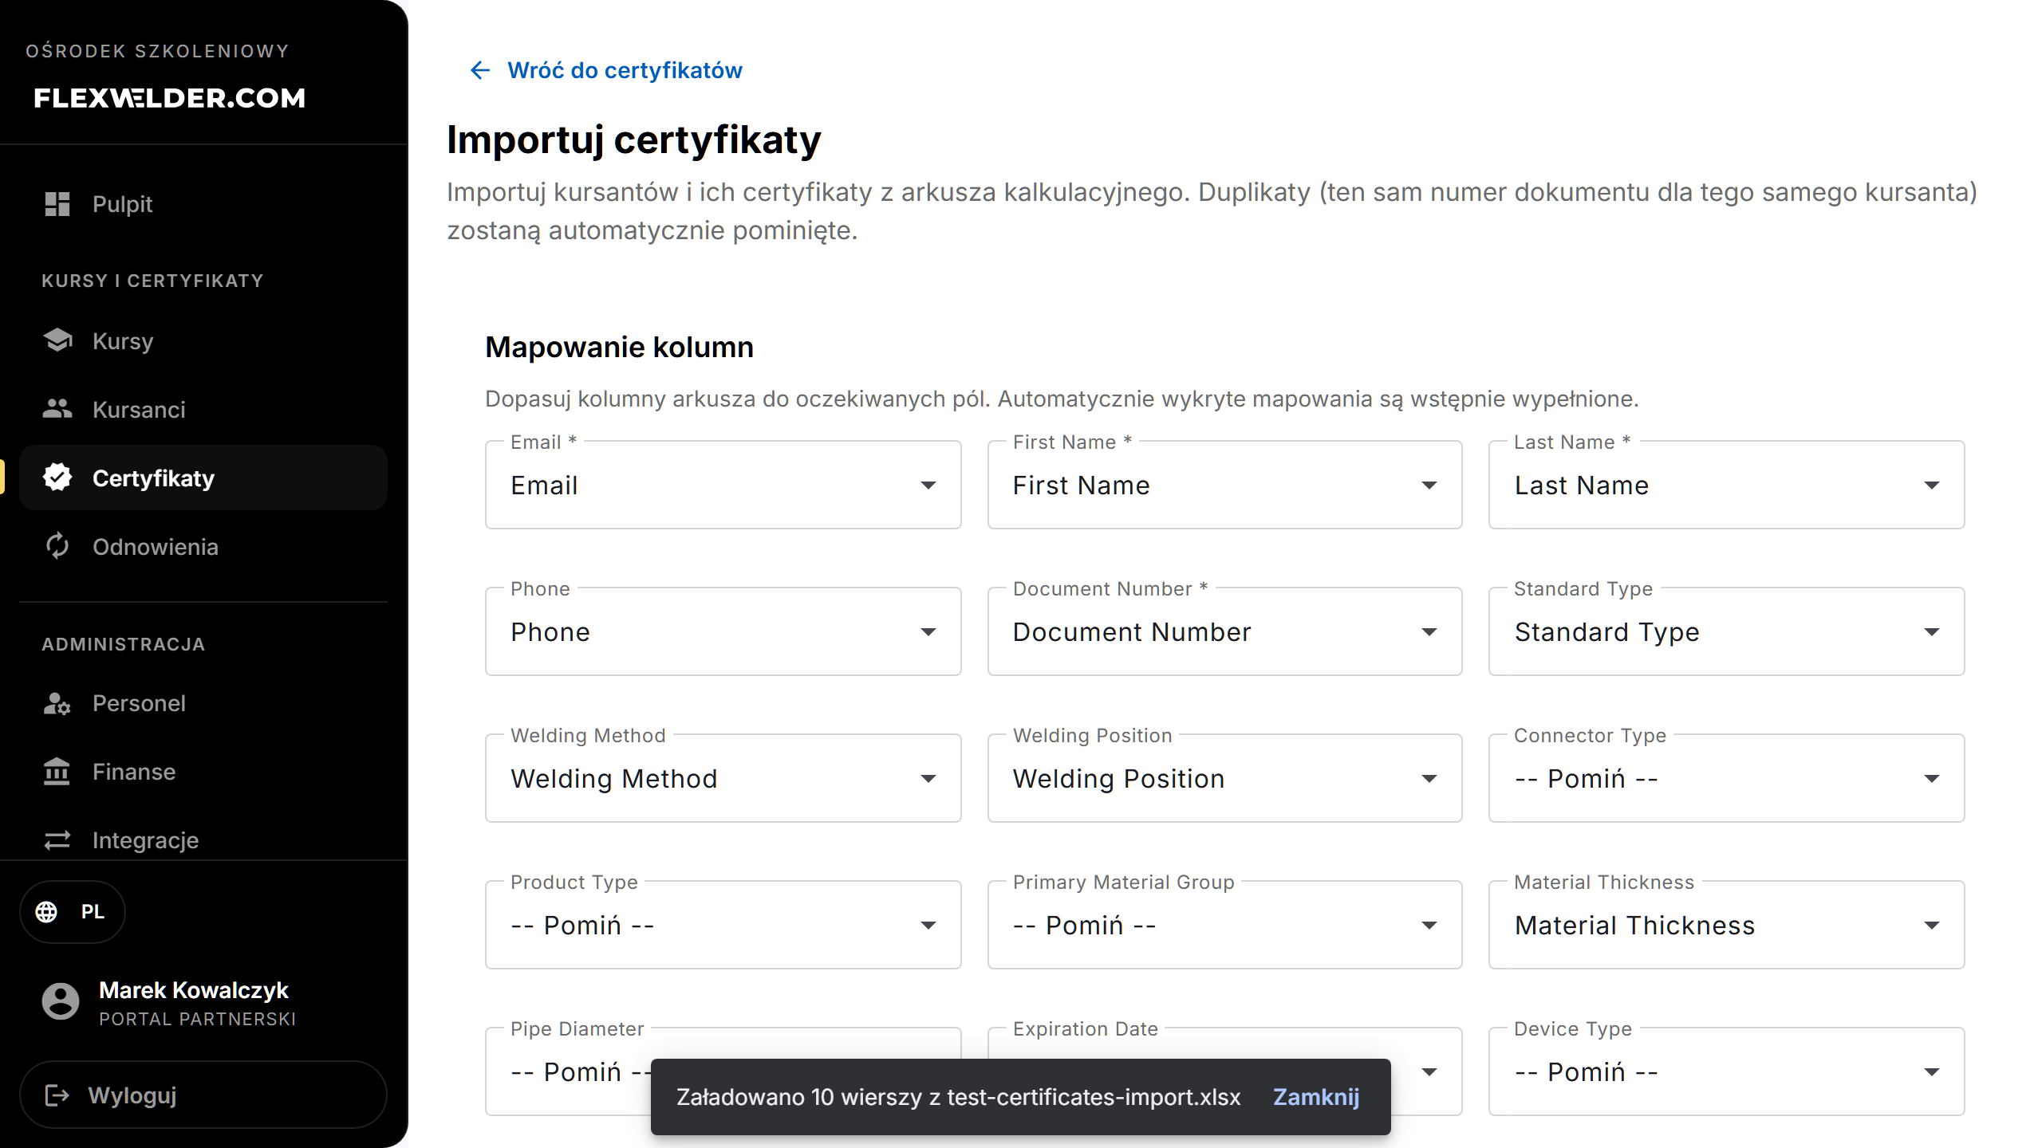Screen dimensions: 2042x1148
Task: Open the Standard Type dropdown
Action: pyautogui.click(x=1726, y=631)
